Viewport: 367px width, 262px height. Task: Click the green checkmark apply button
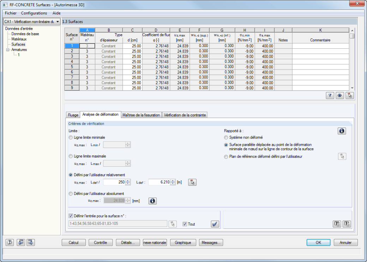pyautogui.click(x=215, y=224)
